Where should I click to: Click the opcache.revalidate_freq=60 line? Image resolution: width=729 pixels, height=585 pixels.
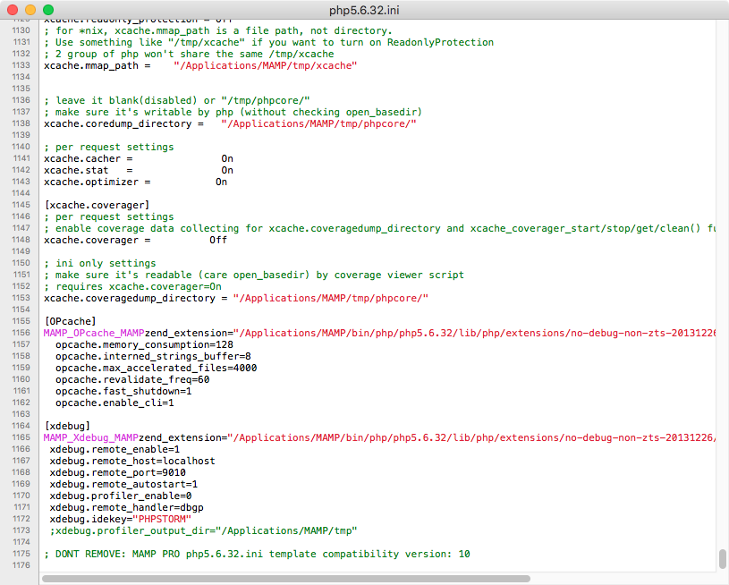132,379
